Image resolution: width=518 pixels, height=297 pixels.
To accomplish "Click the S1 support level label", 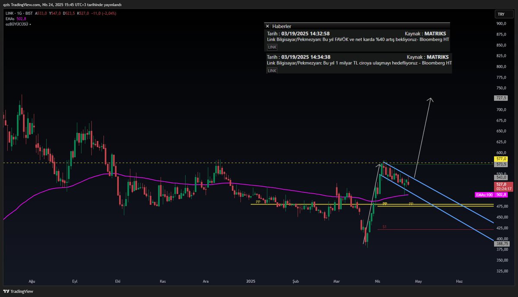I will (384, 227).
